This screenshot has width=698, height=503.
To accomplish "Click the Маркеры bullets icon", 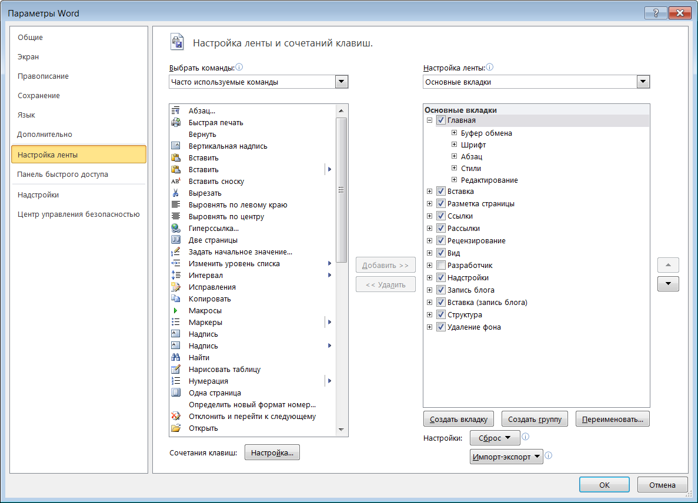I will pyautogui.click(x=176, y=322).
